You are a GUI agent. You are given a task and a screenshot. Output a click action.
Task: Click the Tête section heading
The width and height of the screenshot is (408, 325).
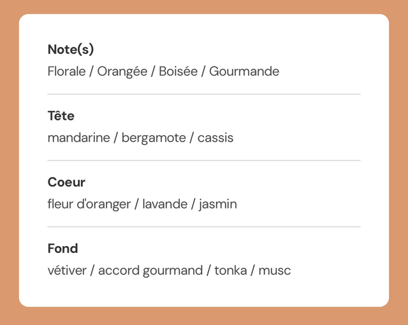(x=61, y=116)
